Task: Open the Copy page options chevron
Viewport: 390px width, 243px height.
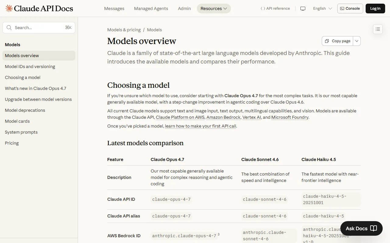Action: 357,41
